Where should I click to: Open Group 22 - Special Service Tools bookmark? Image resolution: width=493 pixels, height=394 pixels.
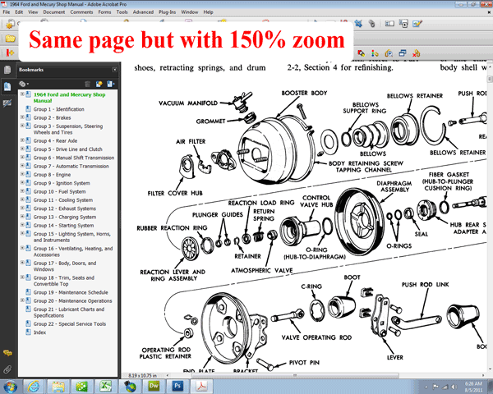70,324
